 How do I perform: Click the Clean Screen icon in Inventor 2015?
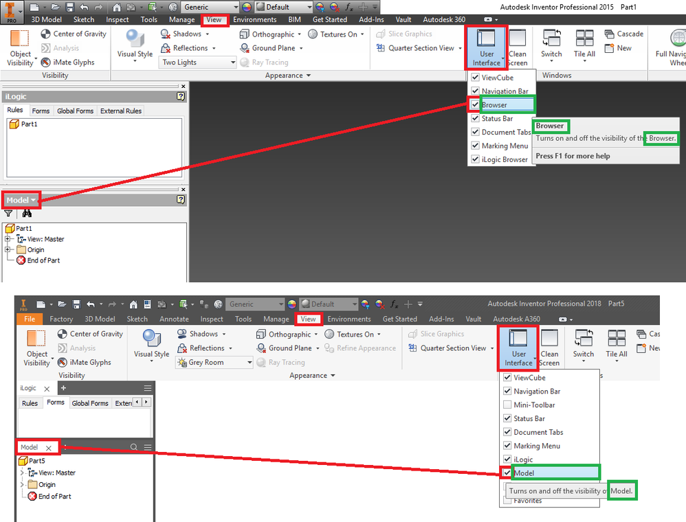click(x=518, y=38)
